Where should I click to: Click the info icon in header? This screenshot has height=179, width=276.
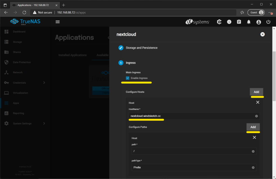229,22
